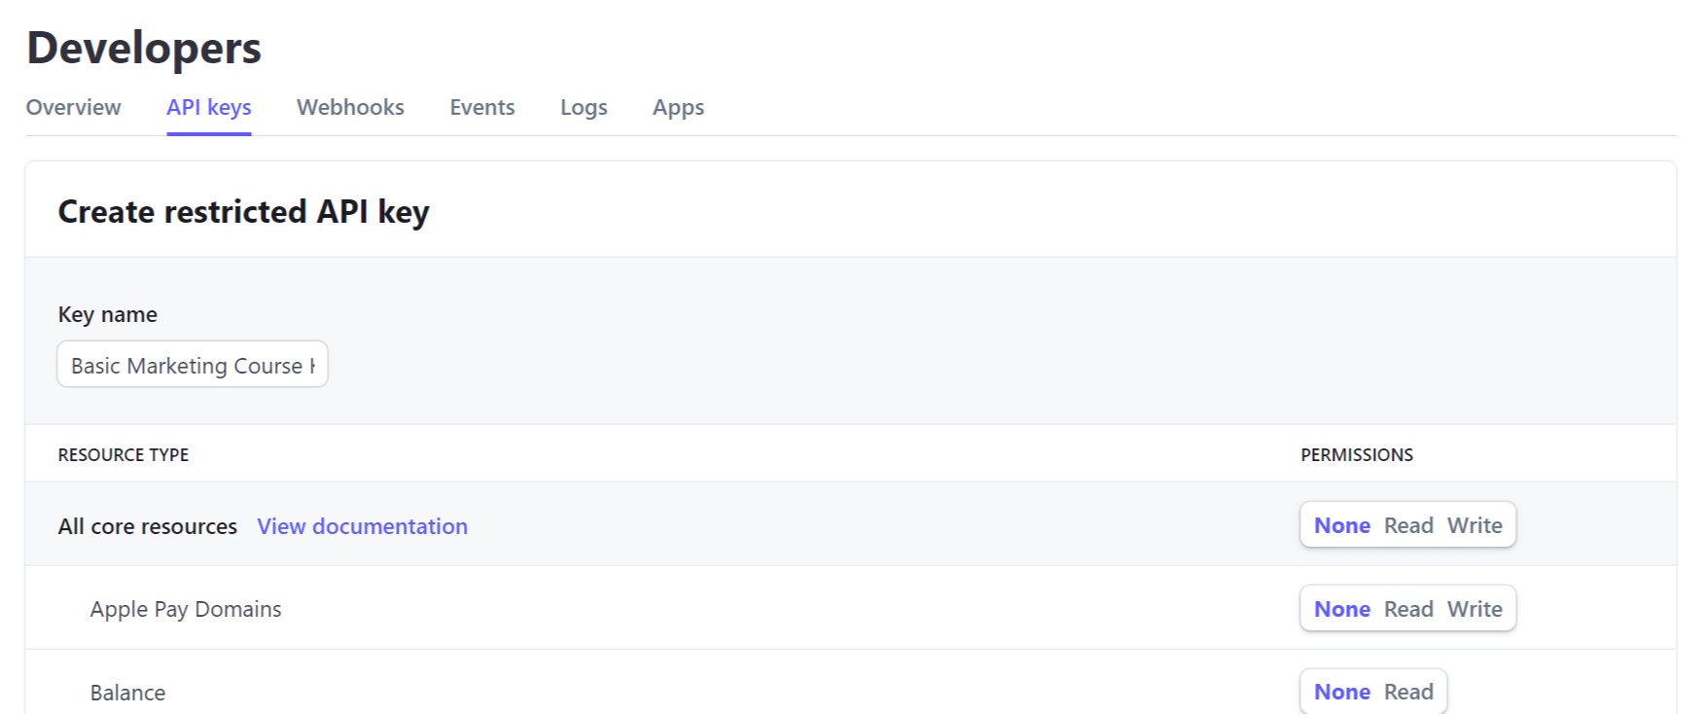The image size is (1705, 714).
Task: Click the Key name input field
Action: tap(193, 365)
